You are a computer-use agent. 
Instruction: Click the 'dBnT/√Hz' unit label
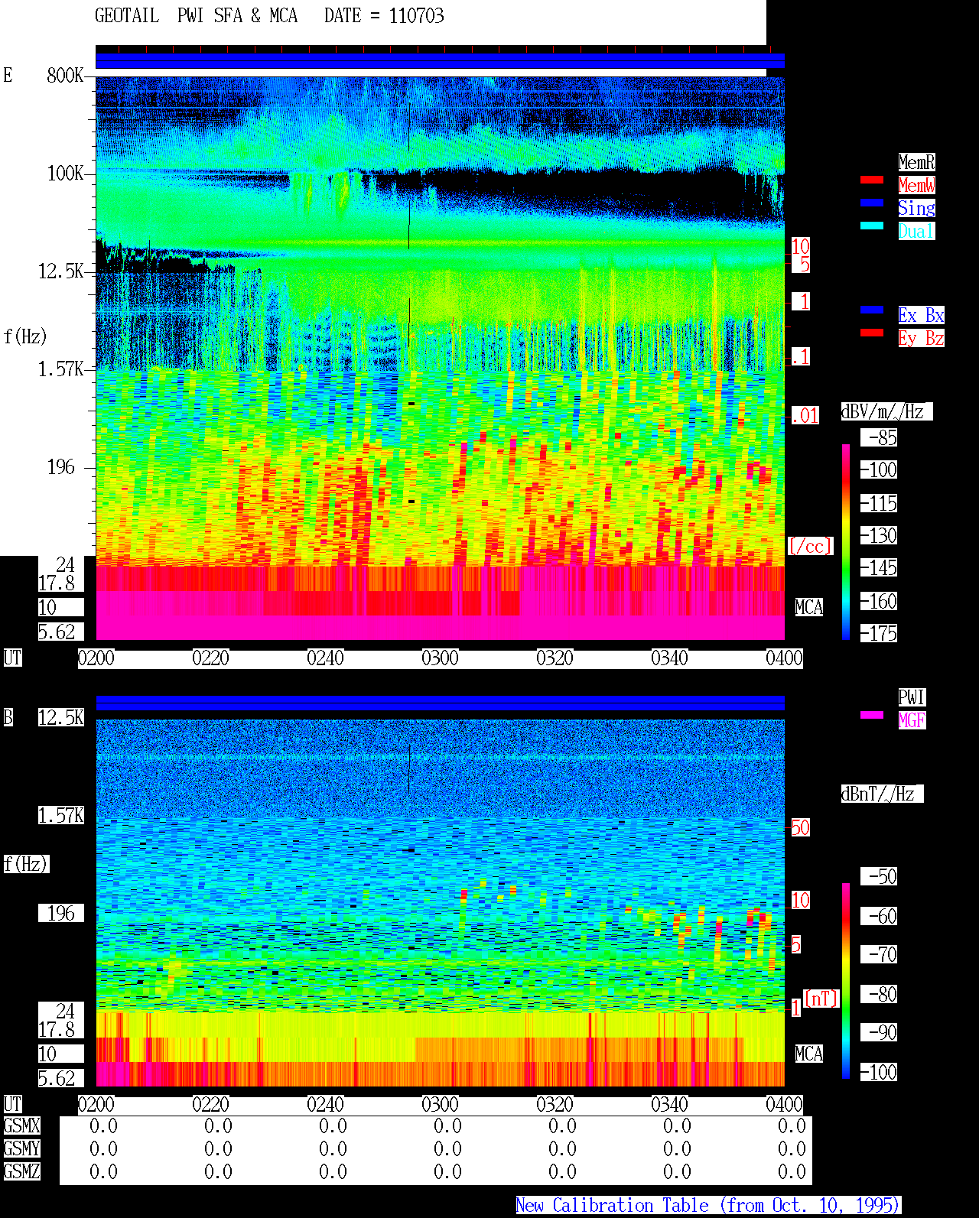882,794
